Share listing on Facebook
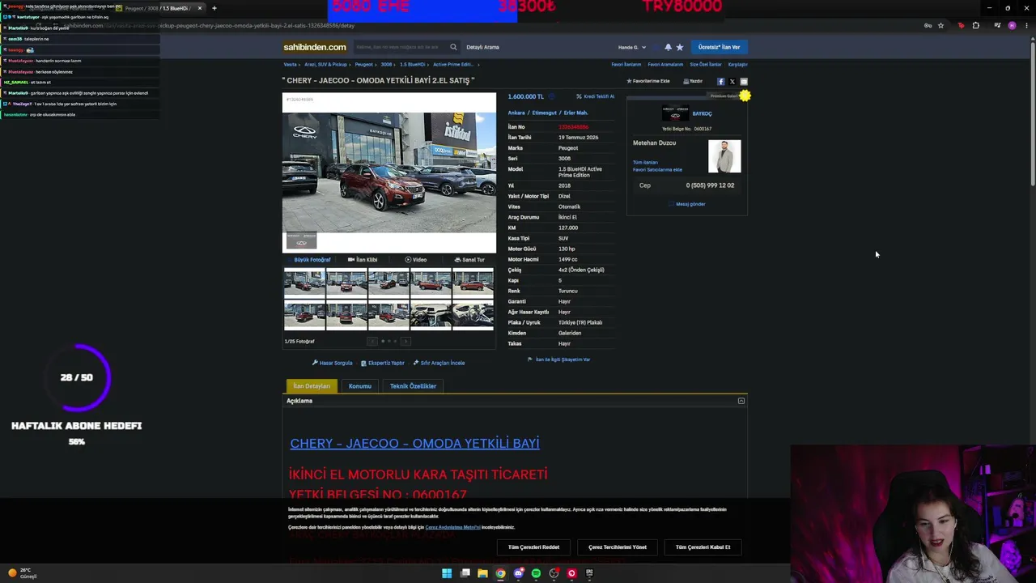This screenshot has height=583, width=1036. pyautogui.click(x=720, y=81)
